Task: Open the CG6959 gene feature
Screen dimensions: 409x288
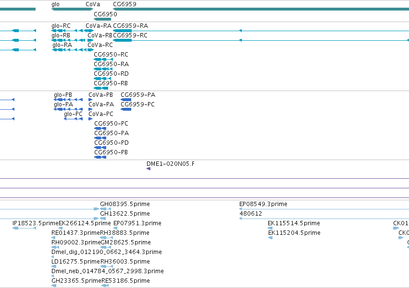Action: pyautogui.click(x=261, y=9)
